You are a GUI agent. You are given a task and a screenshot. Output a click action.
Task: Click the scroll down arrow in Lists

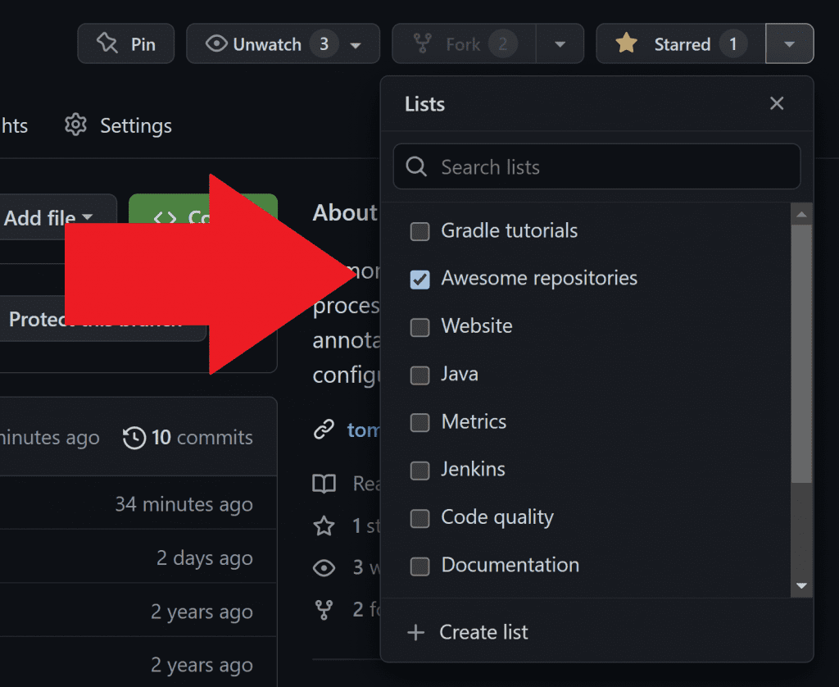(x=801, y=585)
